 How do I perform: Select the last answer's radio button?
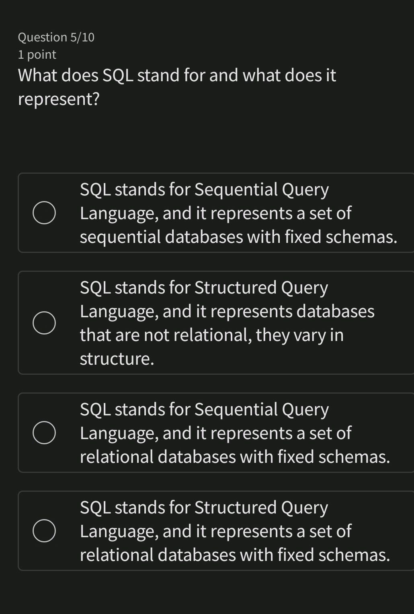coord(45,531)
